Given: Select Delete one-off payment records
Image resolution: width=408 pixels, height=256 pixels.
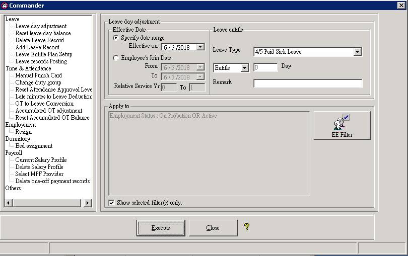Looking at the screenshot, I should (x=52, y=181).
